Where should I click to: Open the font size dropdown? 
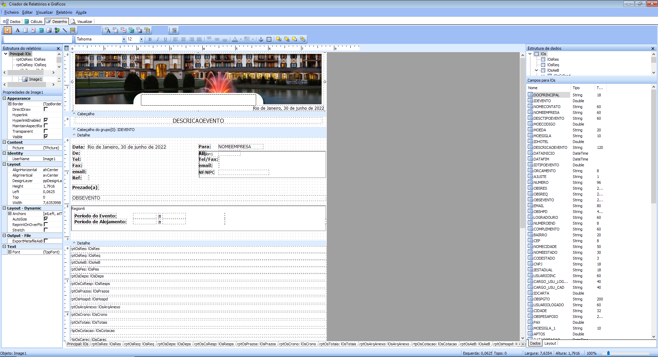(x=141, y=39)
